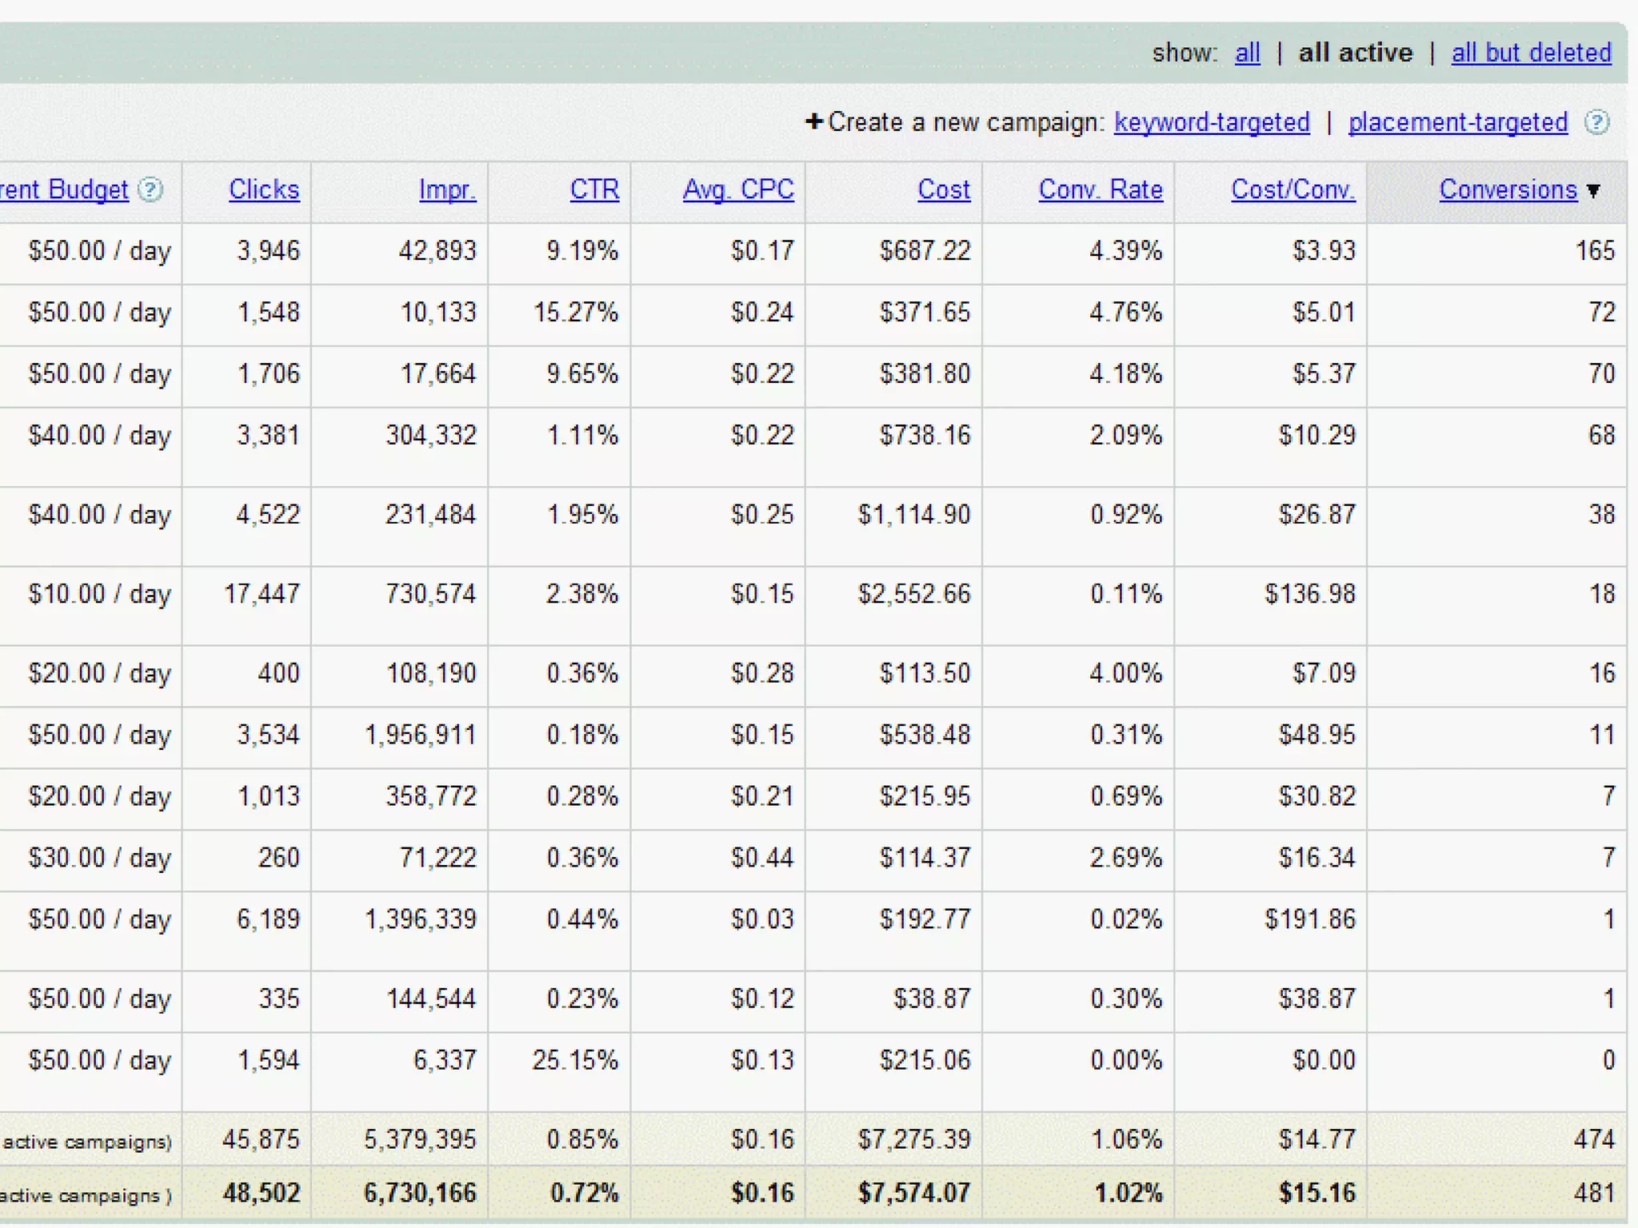Create a keyword-targeted campaign
Viewport: 1638px width, 1228px height.
1212,122
